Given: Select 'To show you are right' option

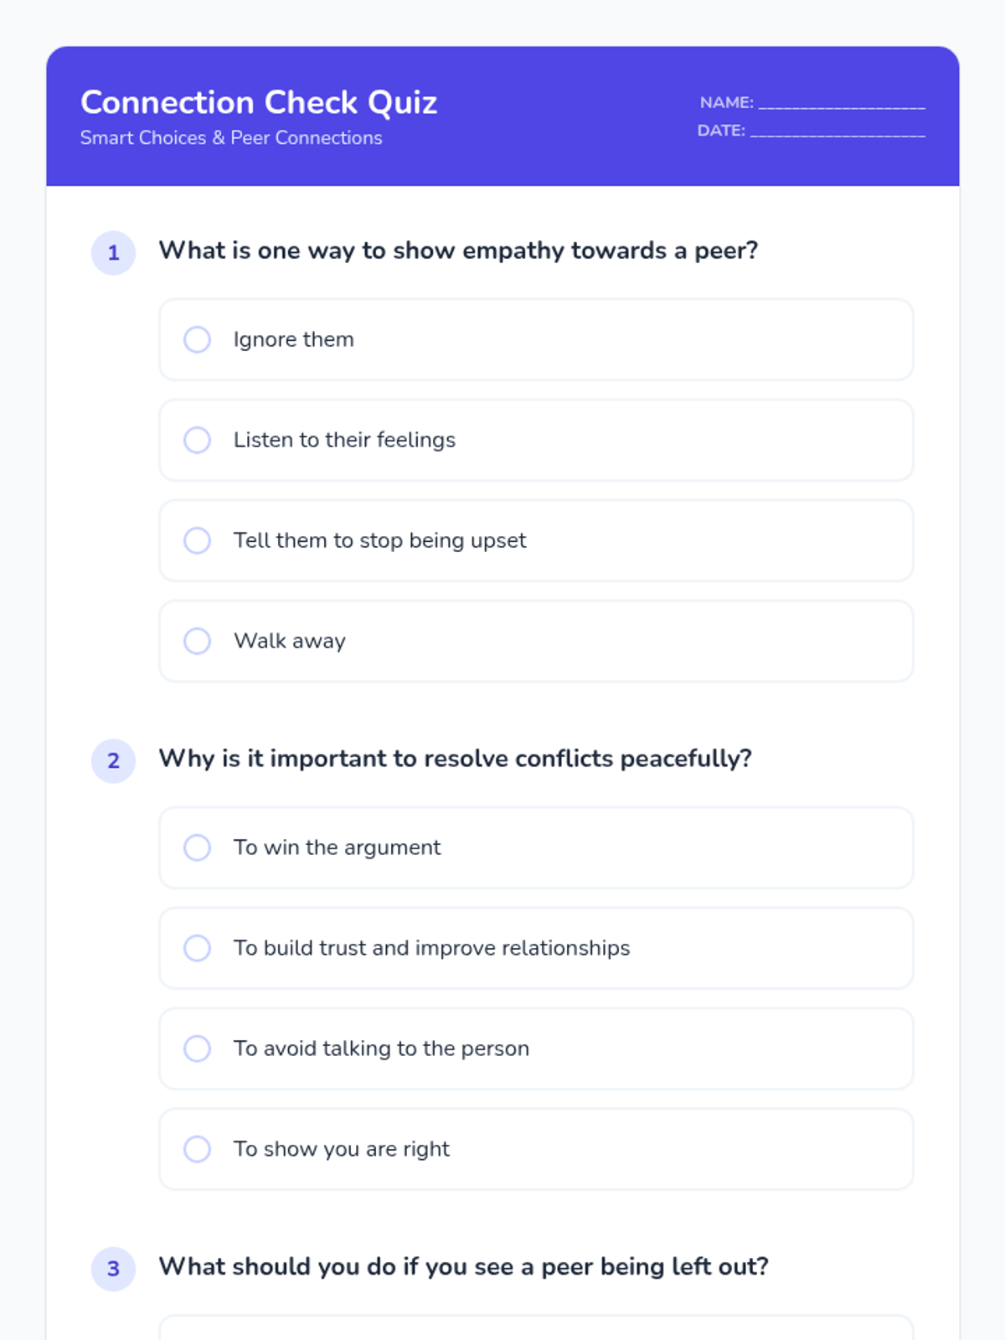Looking at the screenshot, I should click(198, 1149).
